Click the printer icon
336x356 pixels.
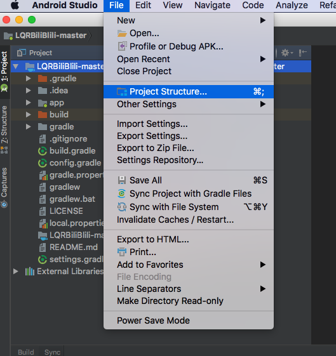click(122, 252)
